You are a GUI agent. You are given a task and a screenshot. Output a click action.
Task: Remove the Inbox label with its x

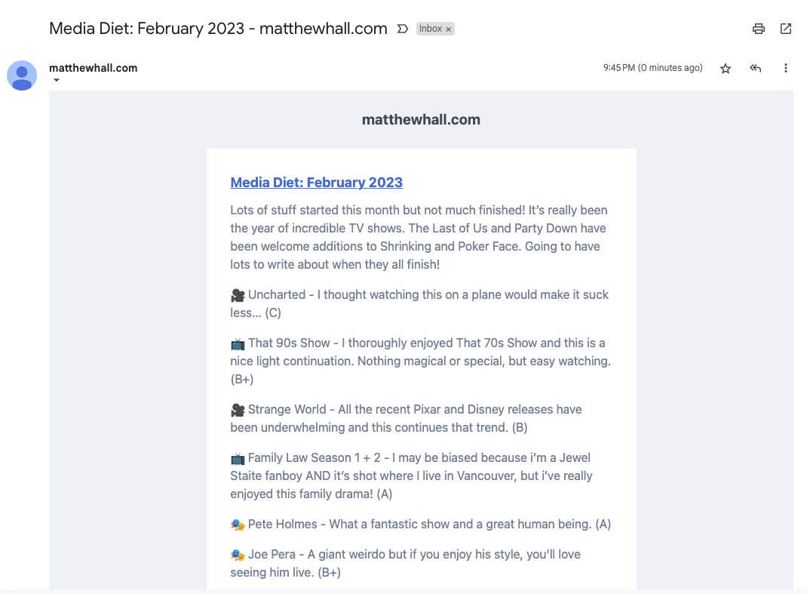click(449, 29)
